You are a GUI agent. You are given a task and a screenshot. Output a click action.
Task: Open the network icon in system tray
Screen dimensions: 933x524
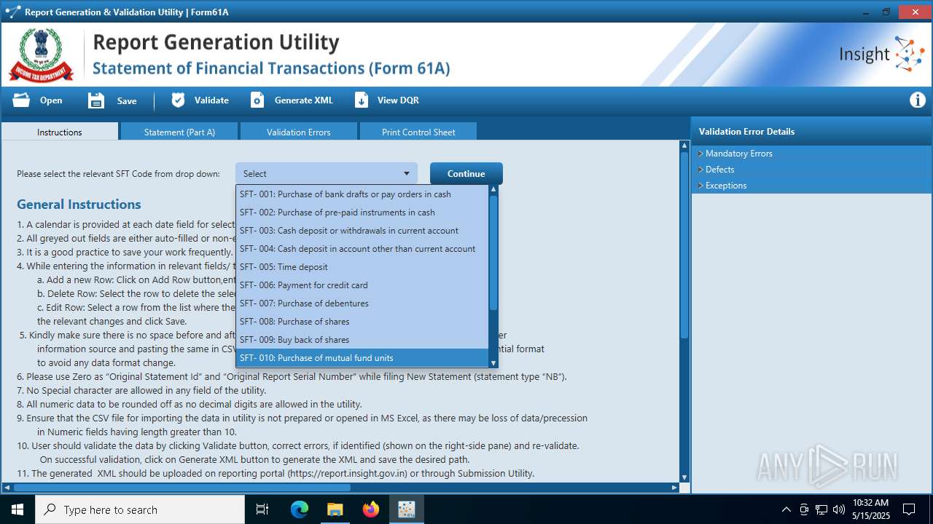[821, 509]
